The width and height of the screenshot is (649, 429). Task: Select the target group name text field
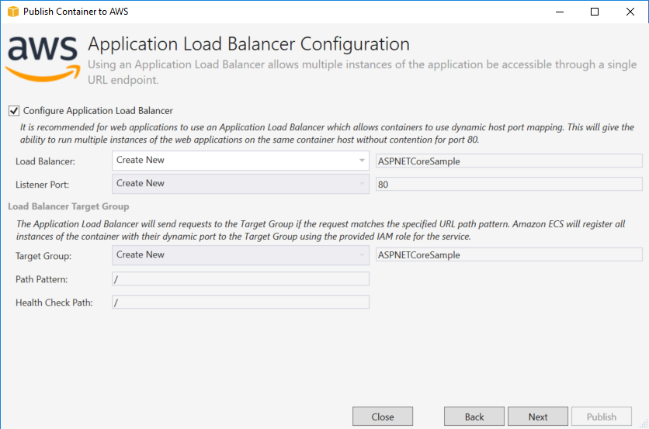[x=508, y=254]
